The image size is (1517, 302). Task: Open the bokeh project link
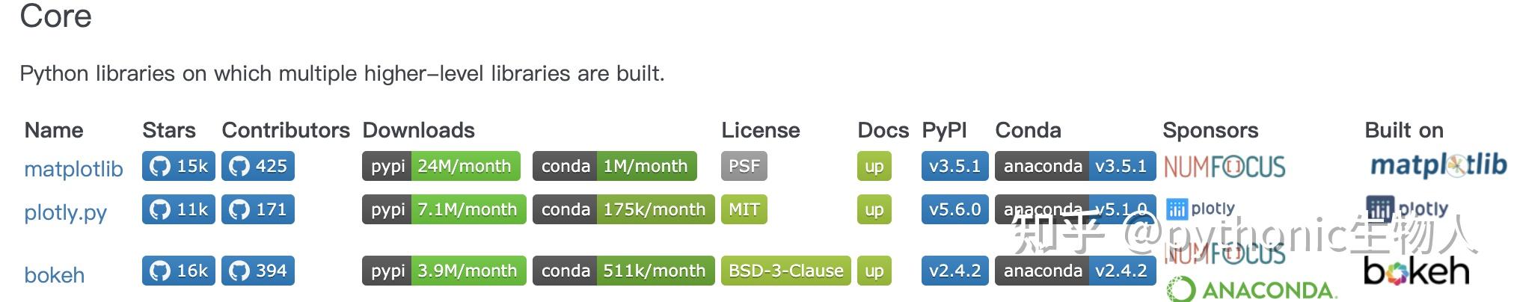pyautogui.click(x=54, y=274)
